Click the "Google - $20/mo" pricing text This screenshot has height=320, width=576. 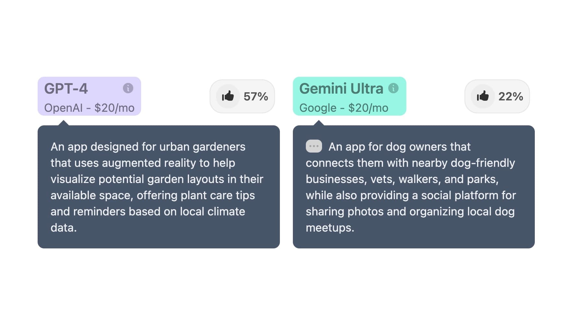pyautogui.click(x=343, y=108)
